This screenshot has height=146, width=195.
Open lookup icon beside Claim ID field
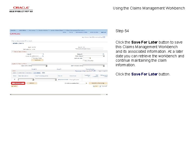[x=43, y=54]
